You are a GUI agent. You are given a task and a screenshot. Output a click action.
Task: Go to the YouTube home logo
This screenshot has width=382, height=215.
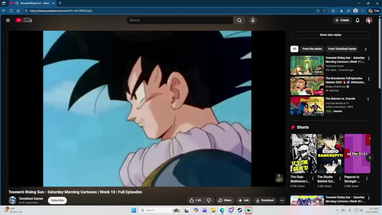(x=24, y=20)
